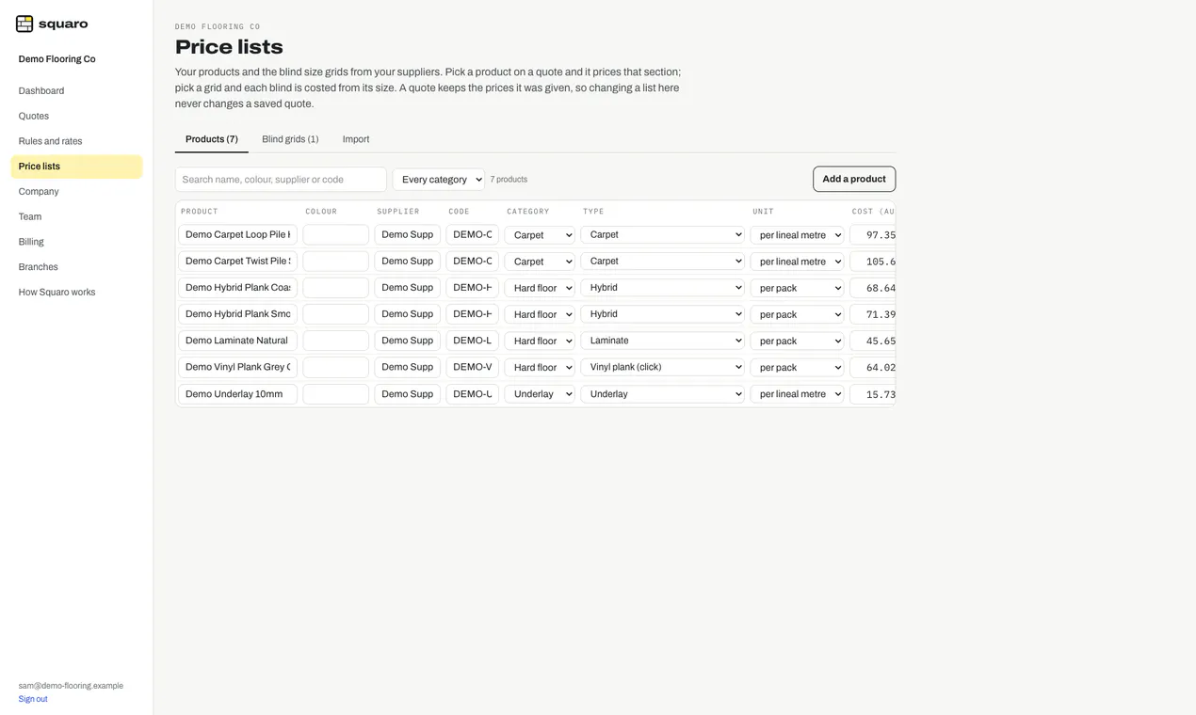
Task: Open the Every category filter dropdown
Action: point(439,180)
